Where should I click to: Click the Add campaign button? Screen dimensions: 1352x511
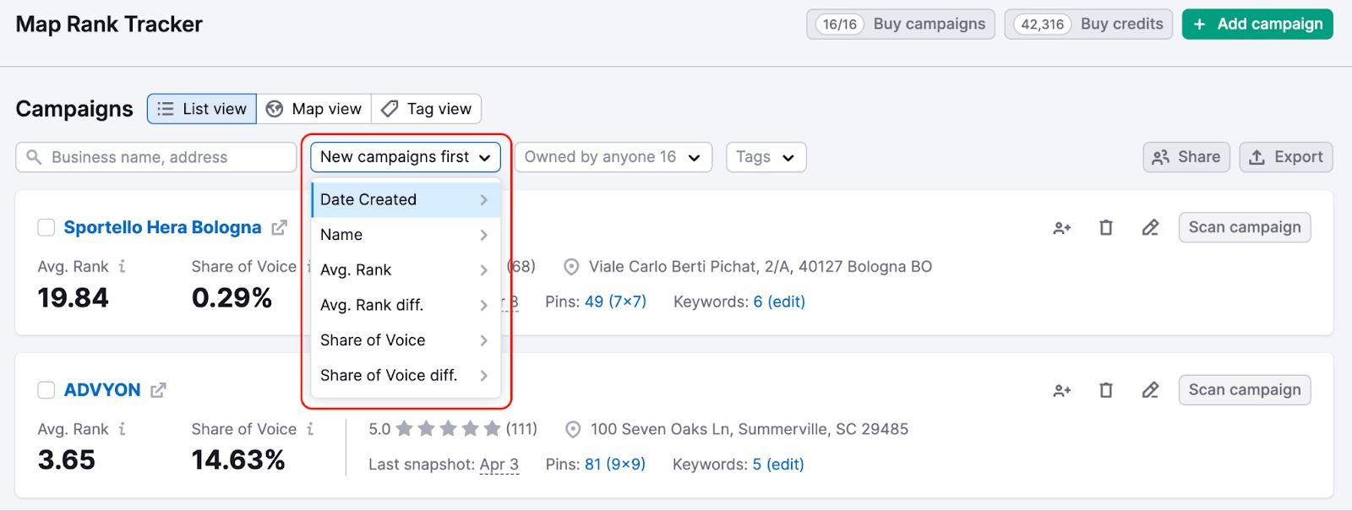(x=1257, y=24)
